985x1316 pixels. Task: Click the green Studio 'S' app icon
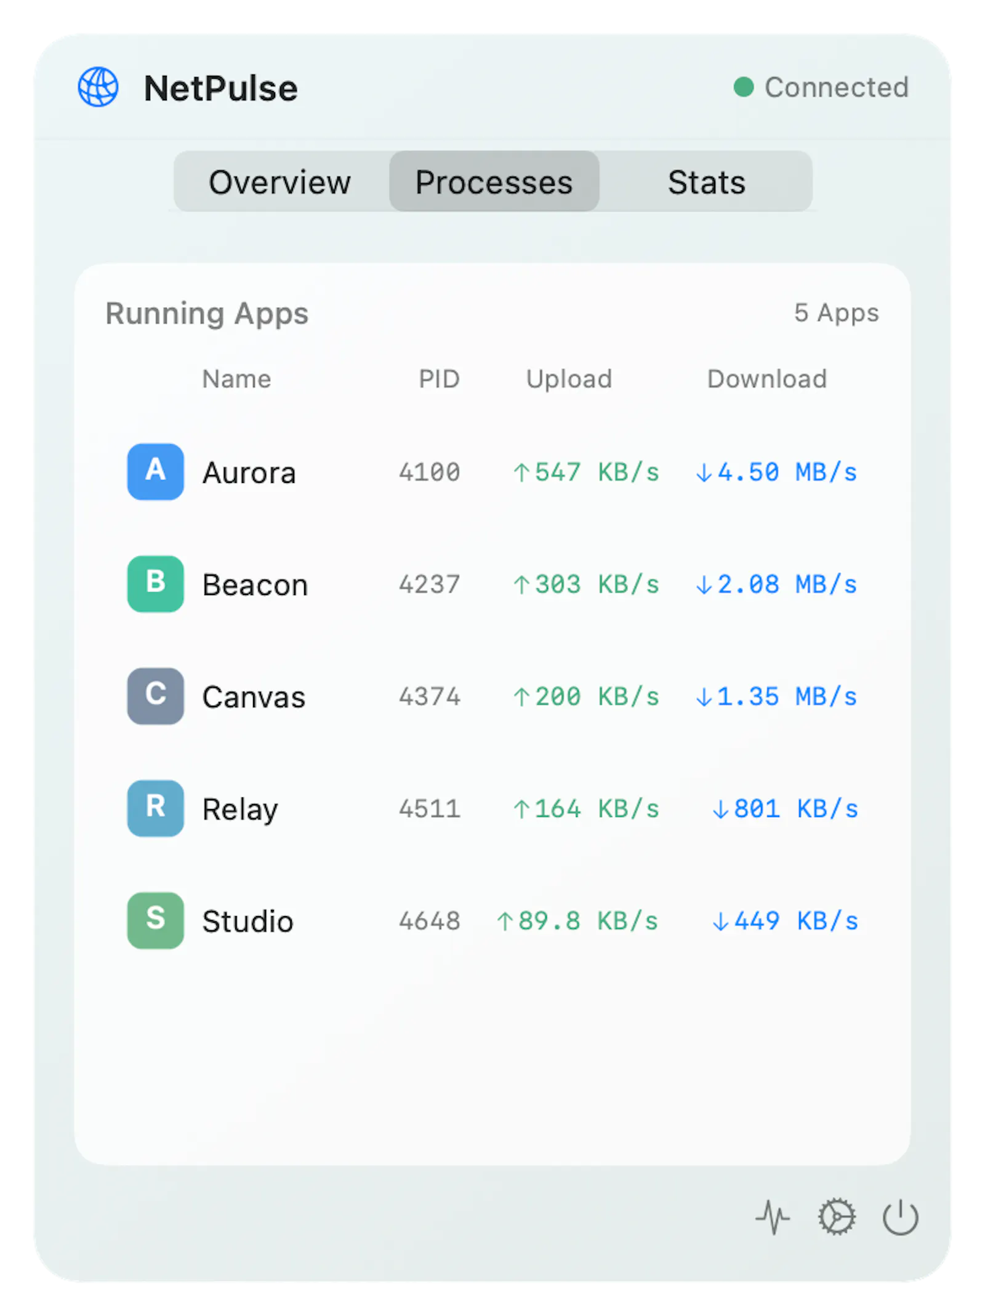click(x=155, y=920)
